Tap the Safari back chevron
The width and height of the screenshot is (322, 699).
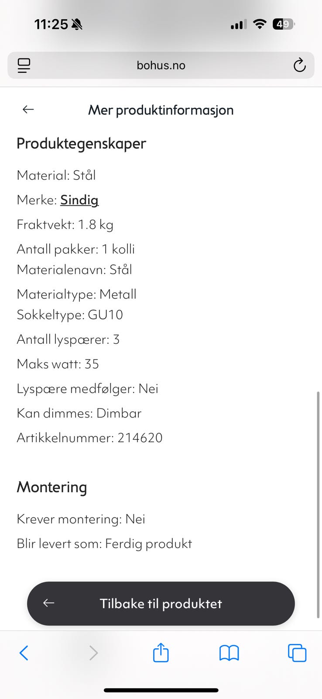pos(24,653)
